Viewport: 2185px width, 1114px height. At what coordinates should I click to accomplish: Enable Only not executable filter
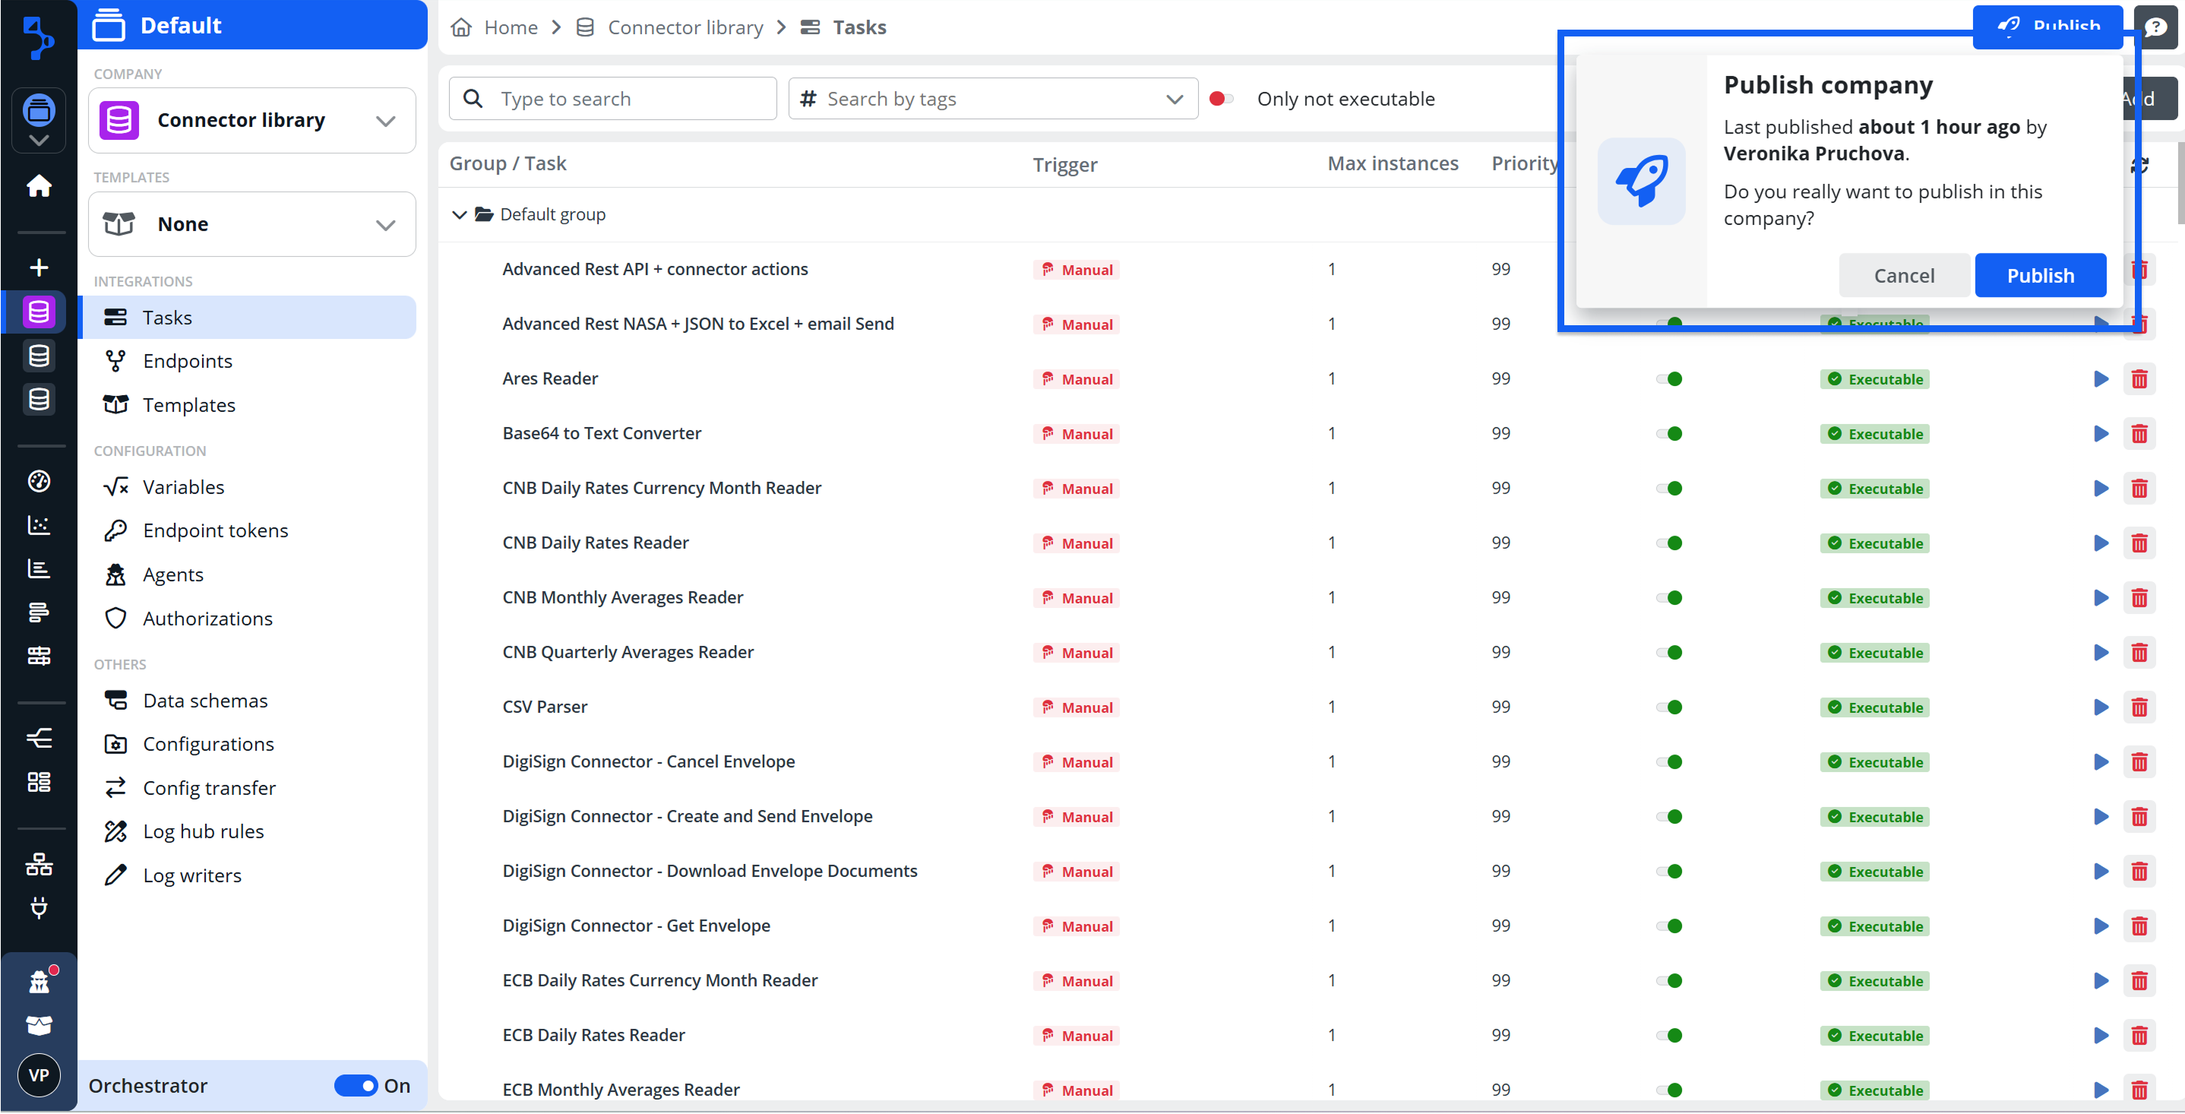(1221, 100)
